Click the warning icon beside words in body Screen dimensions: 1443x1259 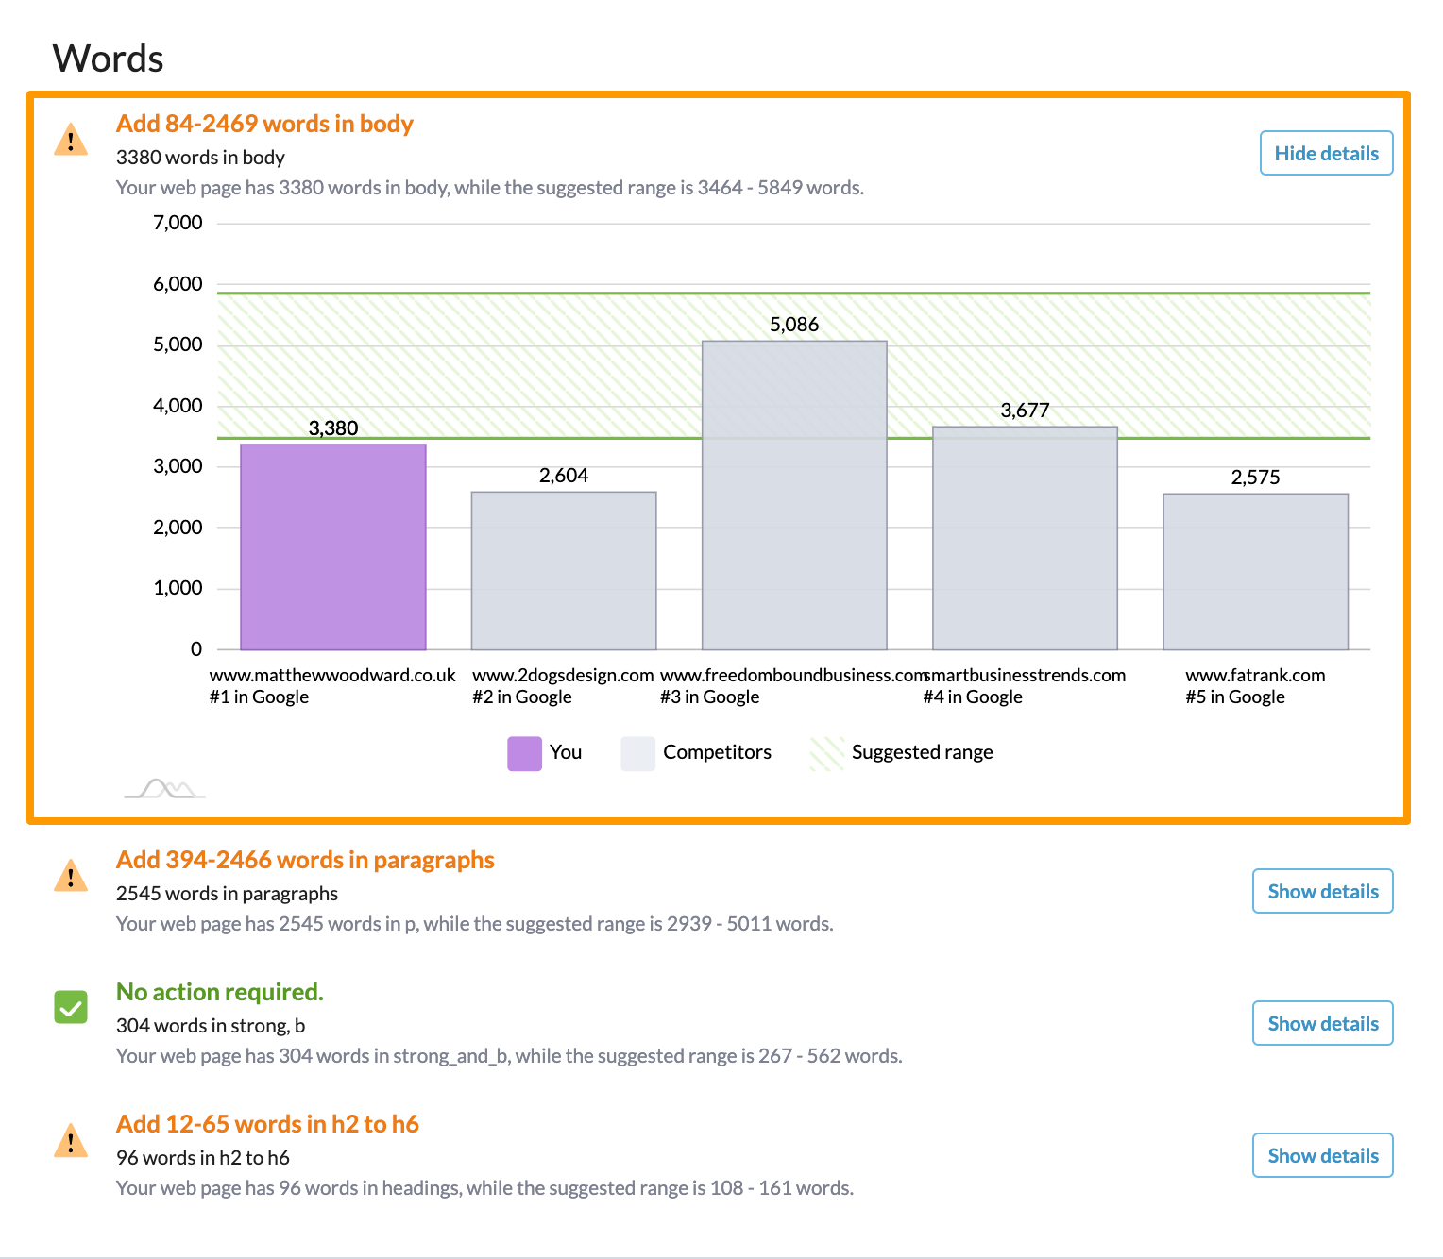[71, 141]
